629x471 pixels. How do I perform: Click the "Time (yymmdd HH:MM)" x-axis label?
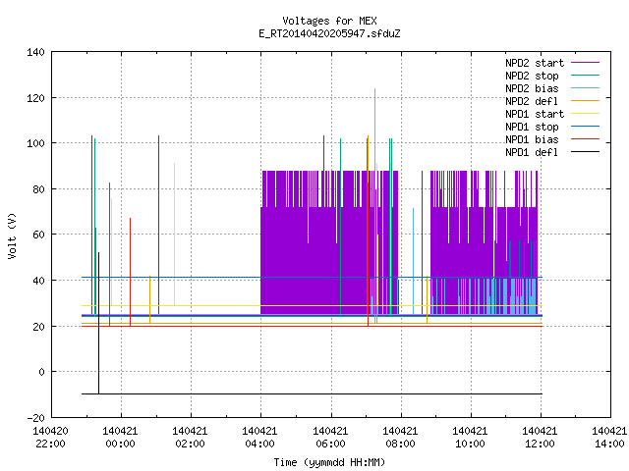coord(329,462)
